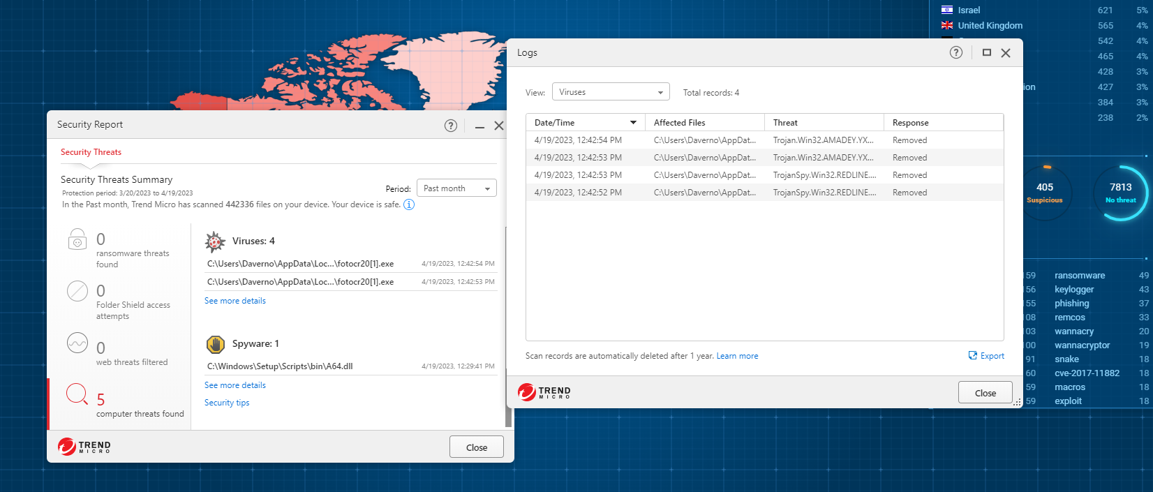Minimize the Security Report window

coord(479,126)
